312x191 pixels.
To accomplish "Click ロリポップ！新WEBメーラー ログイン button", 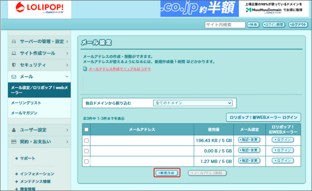I will pyautogui.click(x=263, y=117).
